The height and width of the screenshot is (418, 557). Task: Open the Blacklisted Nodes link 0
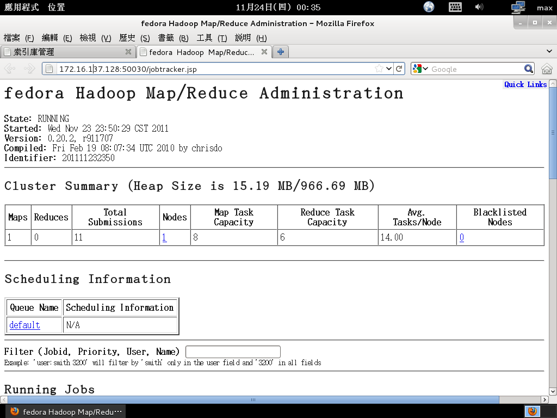(461, 237)
